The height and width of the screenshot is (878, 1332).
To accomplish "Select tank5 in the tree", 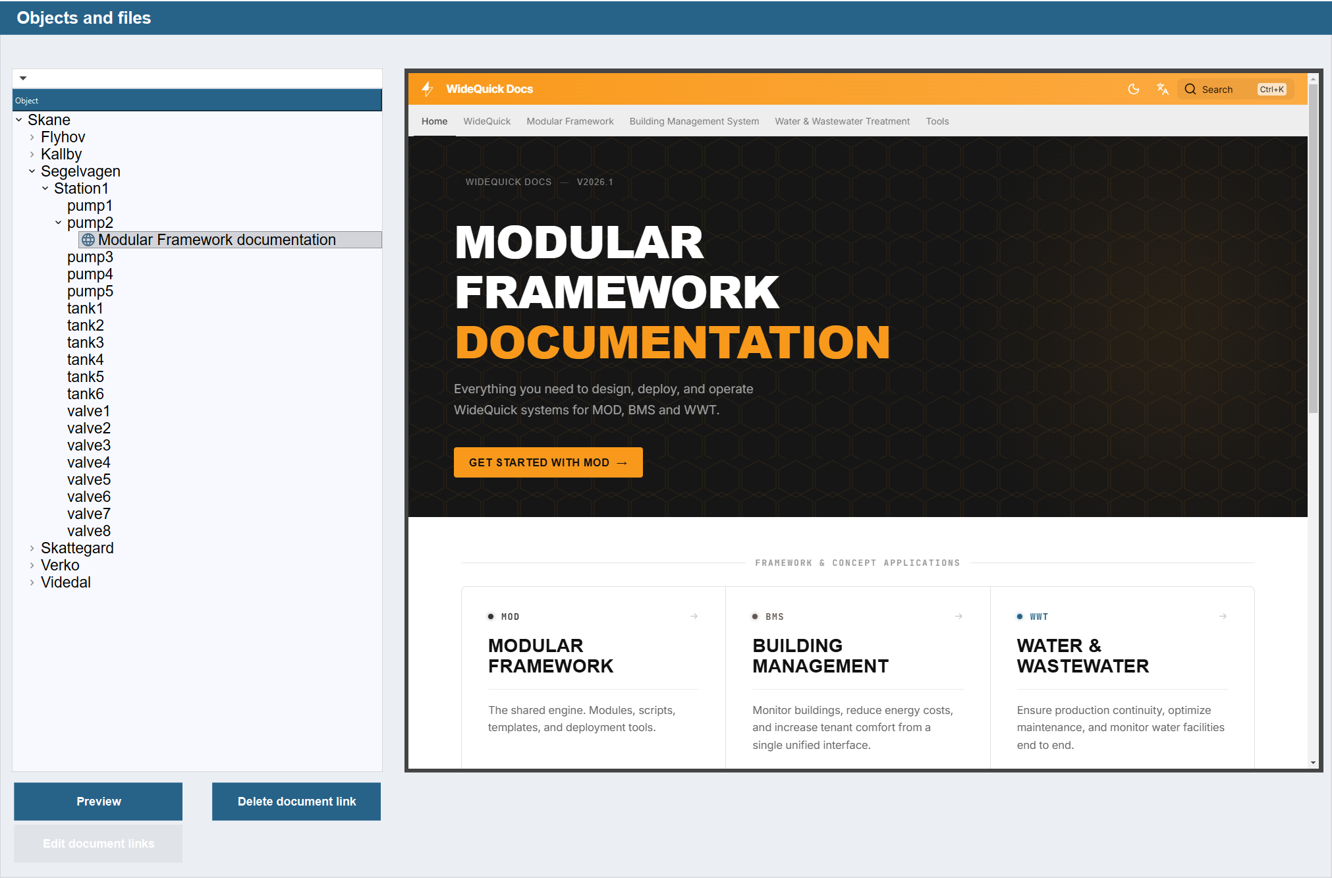I will click(x=85, y=377).
